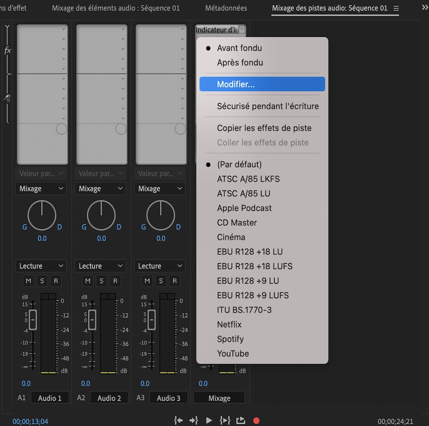Click the Go to Out point icon

click(193, 421)
